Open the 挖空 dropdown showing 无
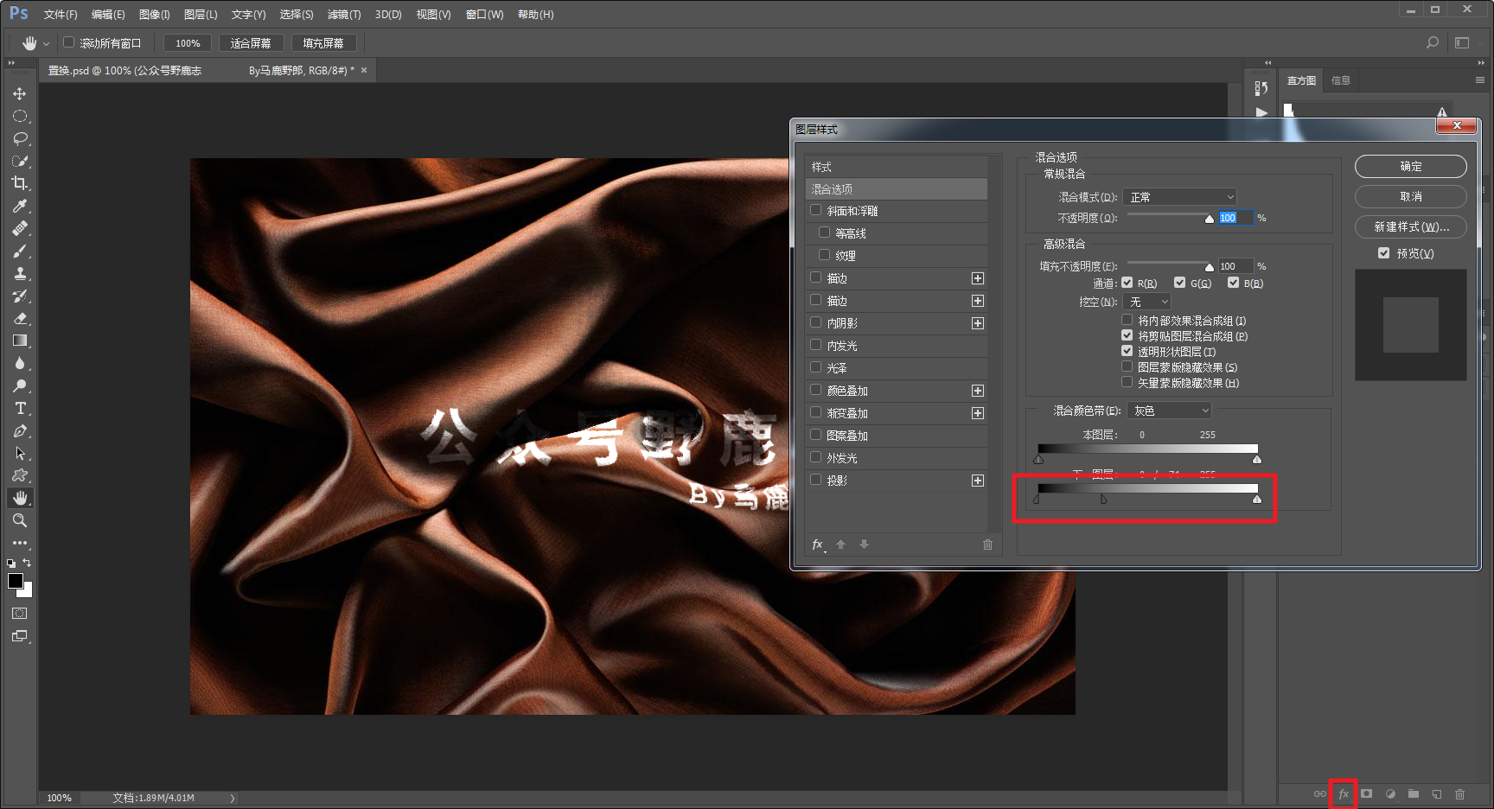 (1147, 302)
